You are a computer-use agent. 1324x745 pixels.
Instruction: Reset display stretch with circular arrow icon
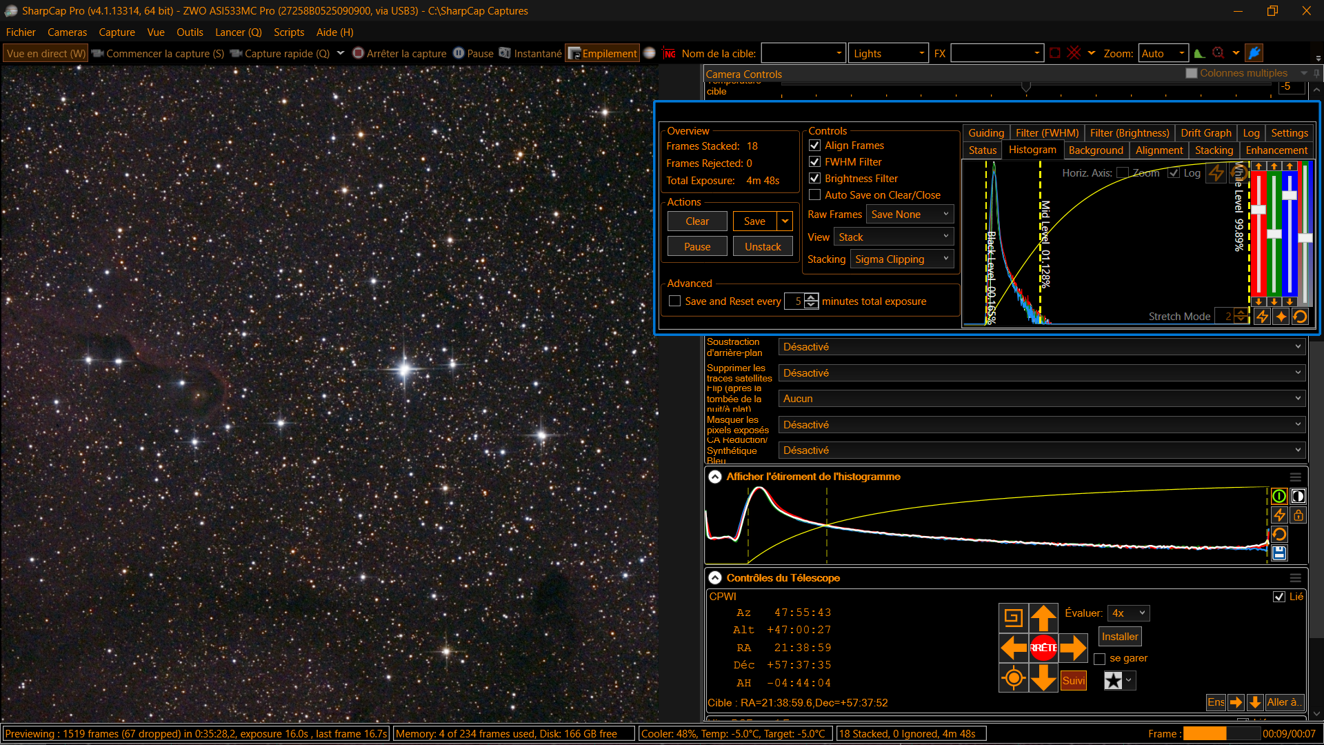1279,535
